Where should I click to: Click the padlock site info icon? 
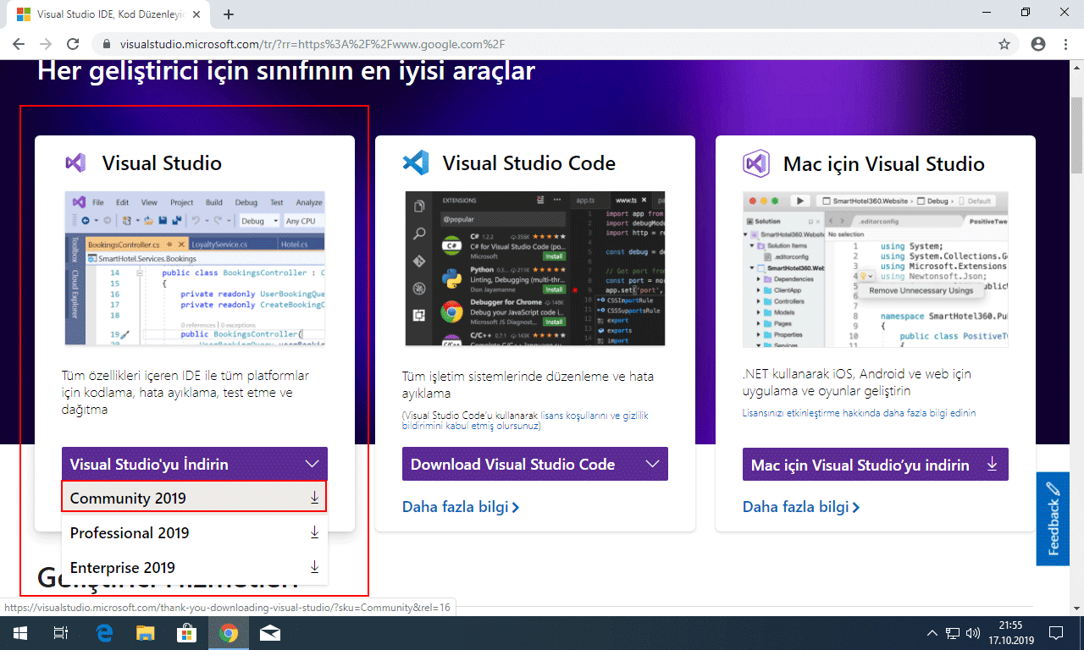coord(107,44)
